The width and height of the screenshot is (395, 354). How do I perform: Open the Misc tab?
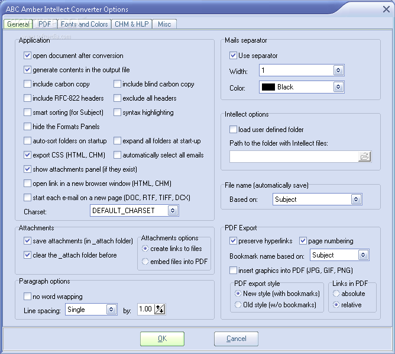tap(164, 24)
